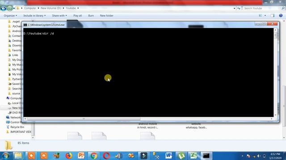
Task: Open Include in library dropdown
Action: 34,16
